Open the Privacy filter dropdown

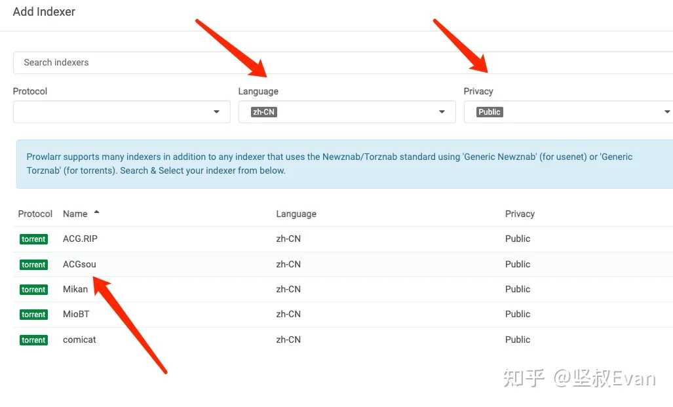[x=568, y=111]
